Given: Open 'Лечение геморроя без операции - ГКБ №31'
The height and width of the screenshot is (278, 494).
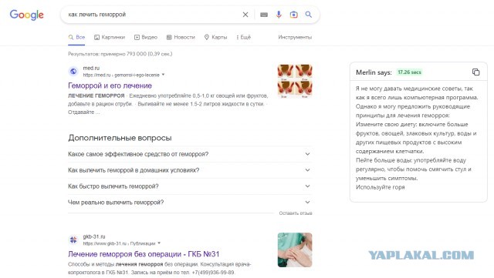Looking at the screenshot, I should click(x=144, y=254).
